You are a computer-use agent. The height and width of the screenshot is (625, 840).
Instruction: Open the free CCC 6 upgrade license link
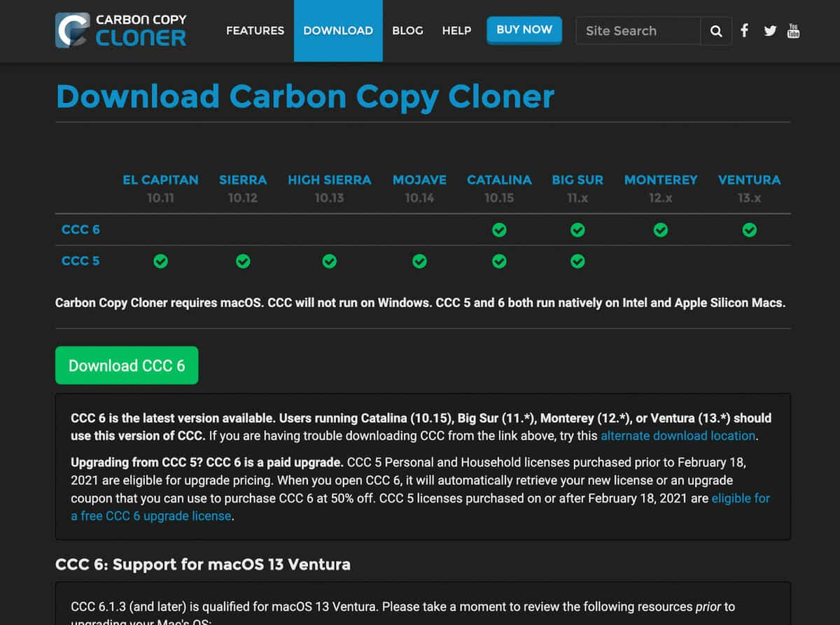[420, 507]
